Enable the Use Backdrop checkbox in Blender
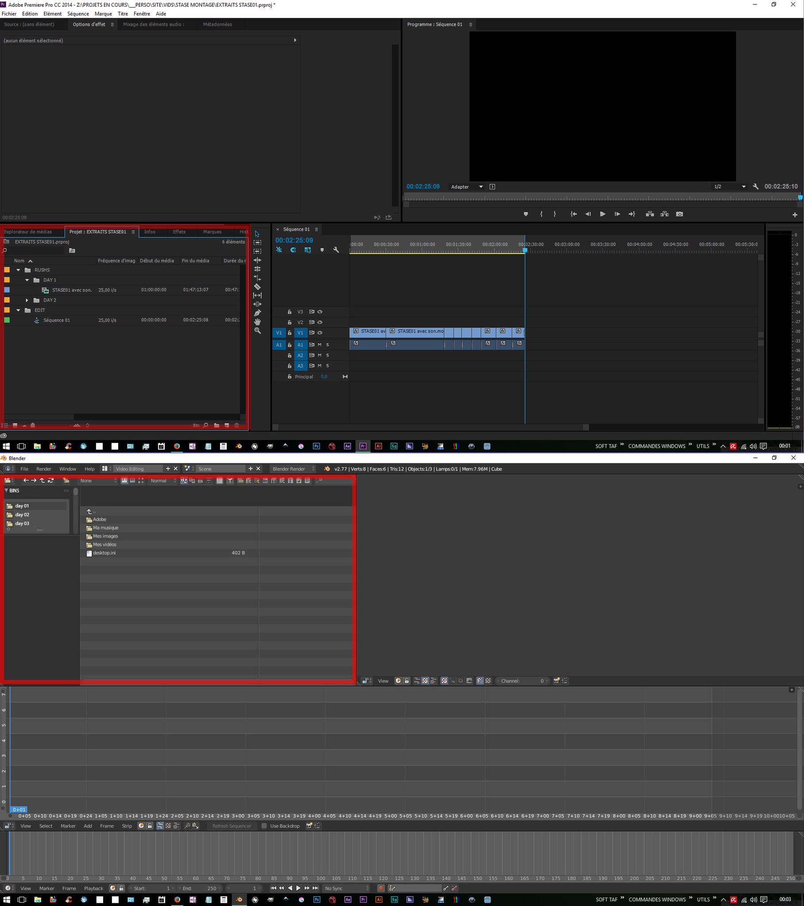This screenshot has height=906, width=804. pyautogui.click(x=264, y=826)
